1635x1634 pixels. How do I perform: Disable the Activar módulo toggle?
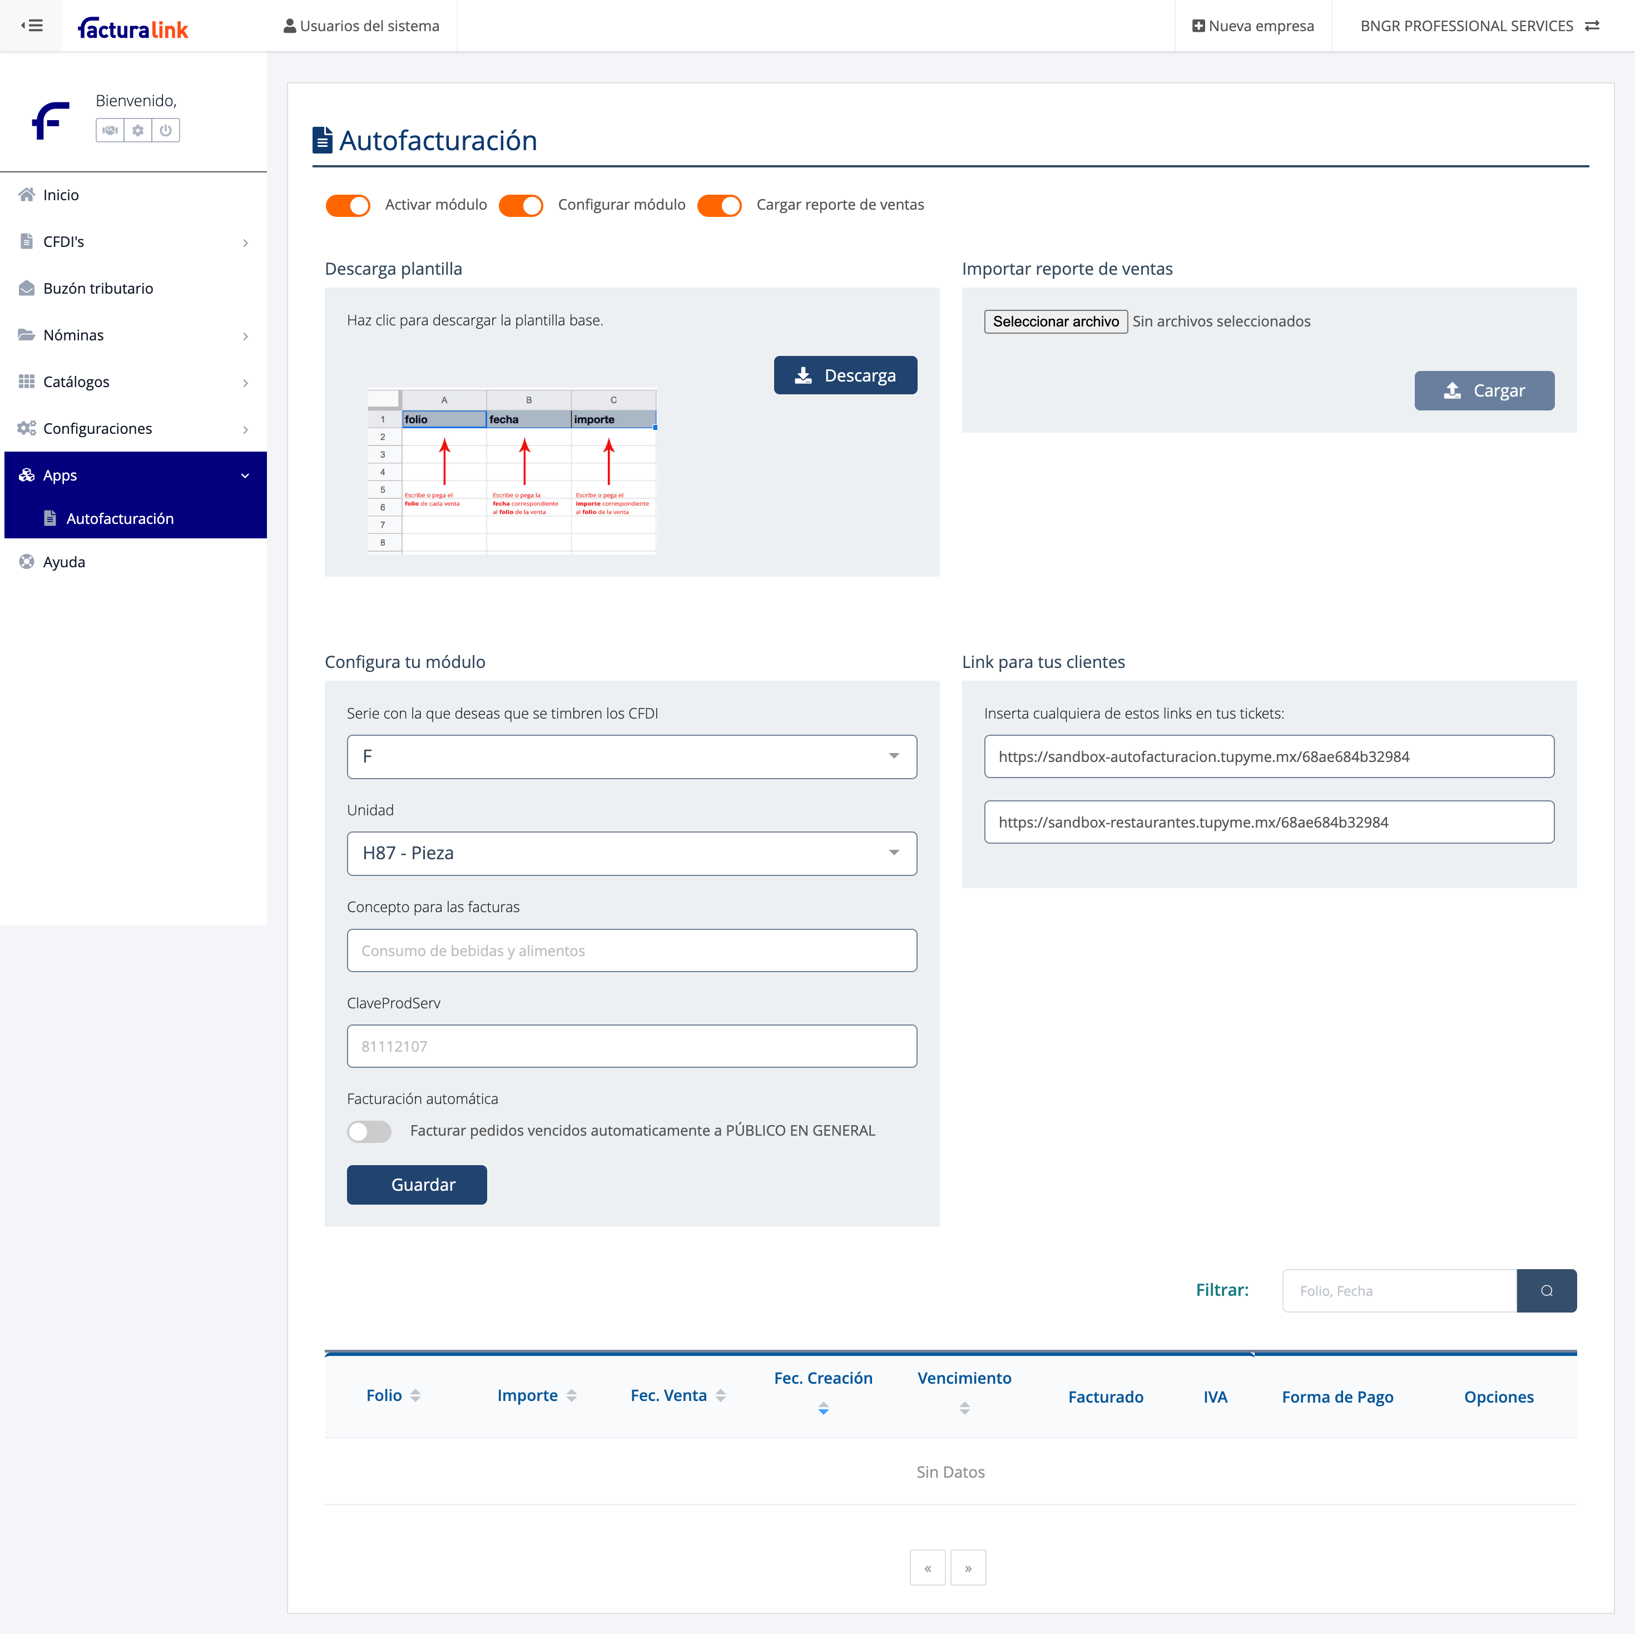click(x=348, y=205)
